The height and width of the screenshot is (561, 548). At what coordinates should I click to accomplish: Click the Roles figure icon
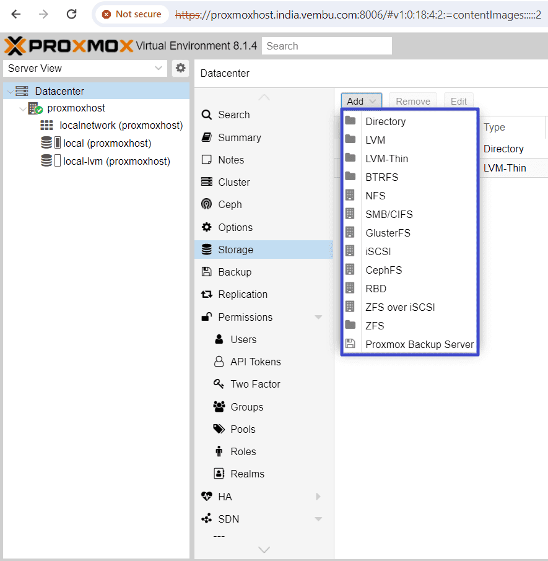pyautogui.click(x=219, y=451)
